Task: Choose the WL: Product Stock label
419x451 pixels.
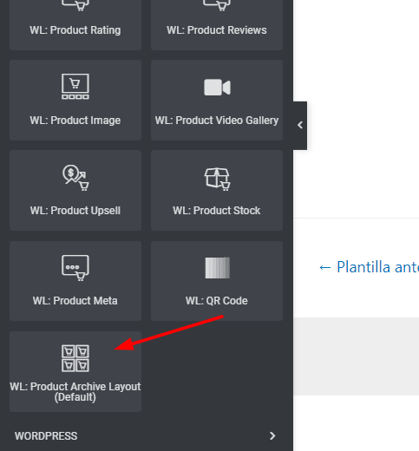Action: (x=217, y=211)
